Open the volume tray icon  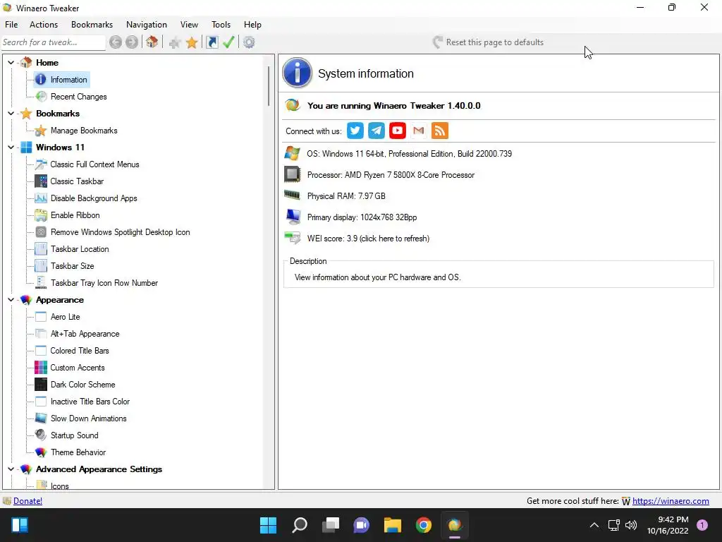click(631, 525)
